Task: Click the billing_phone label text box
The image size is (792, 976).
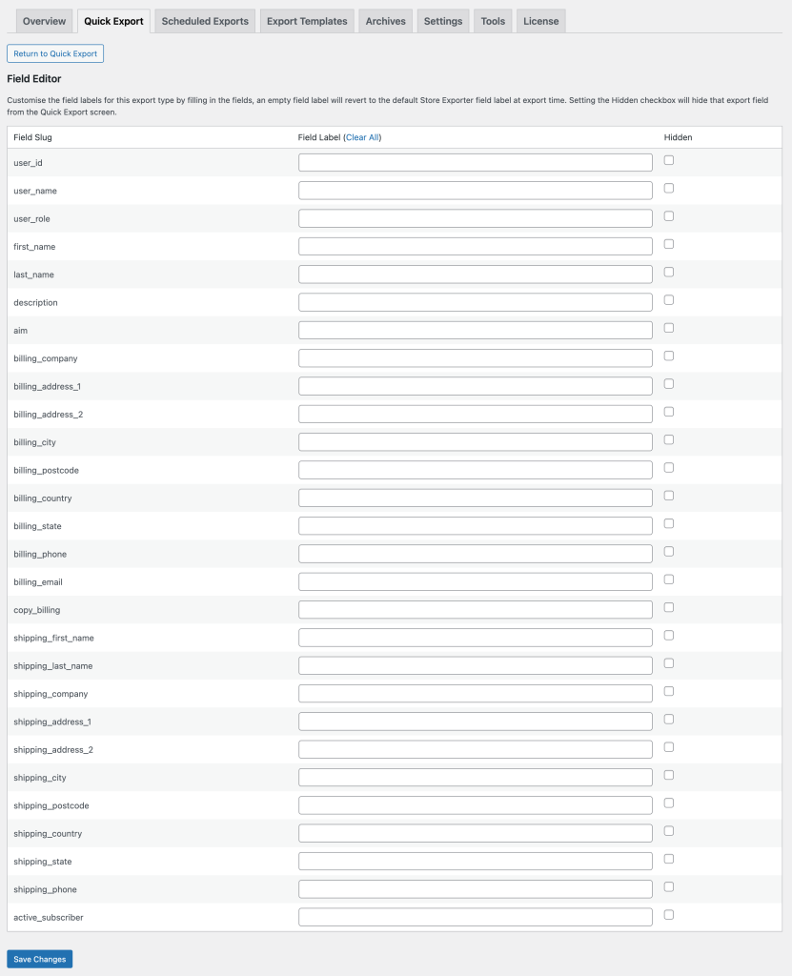Action: [475, 554]
